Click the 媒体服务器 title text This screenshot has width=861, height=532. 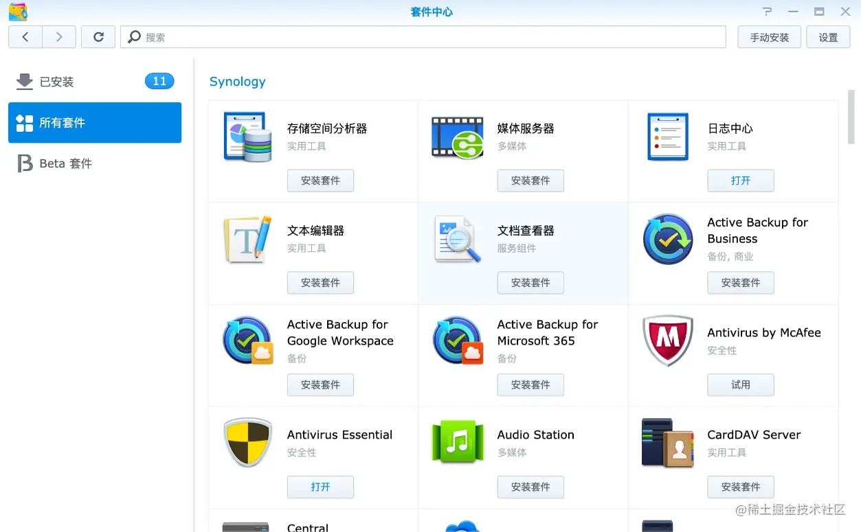tap(526, 128)
